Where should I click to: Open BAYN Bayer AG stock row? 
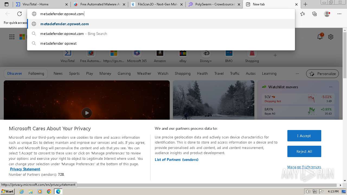(x=298, y=111)
